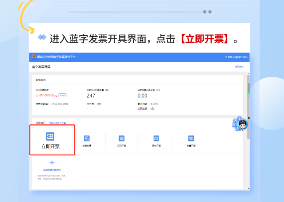Click the 立即开票 card icon
Viewport: 284px width, 202px height.
tap(50, 136)
